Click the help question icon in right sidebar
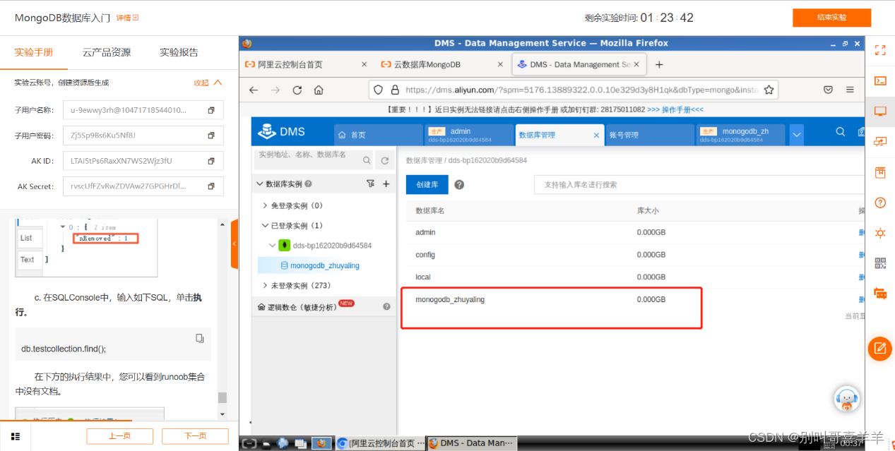Screen dimensions: 895x451 [880, 203]
